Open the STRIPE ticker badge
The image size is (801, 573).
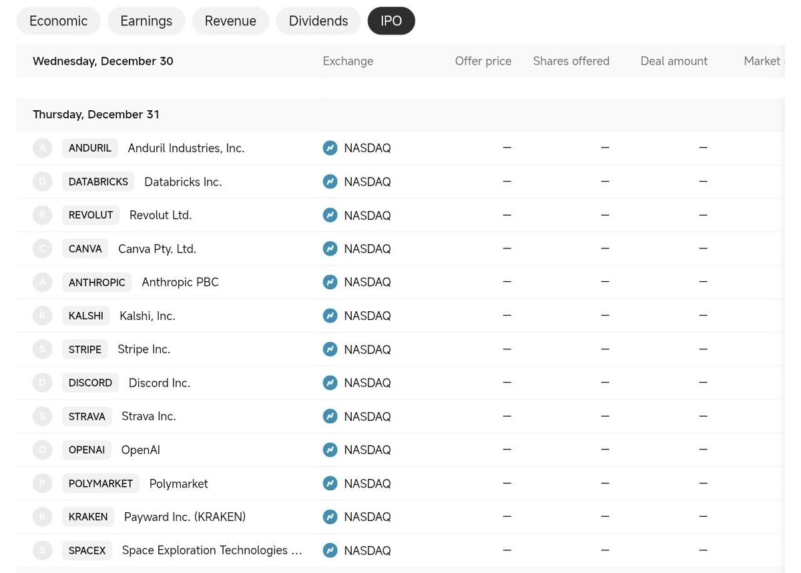coord(85,349)
